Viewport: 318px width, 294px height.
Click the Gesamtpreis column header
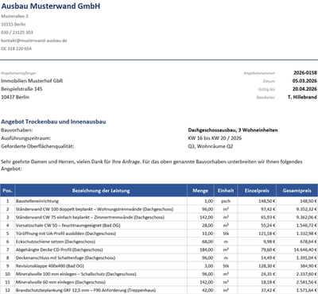click(297, 191)
